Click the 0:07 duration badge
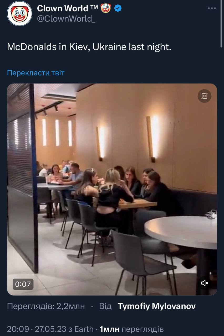Viewport: 224px width, 336px height. [23, 284]
